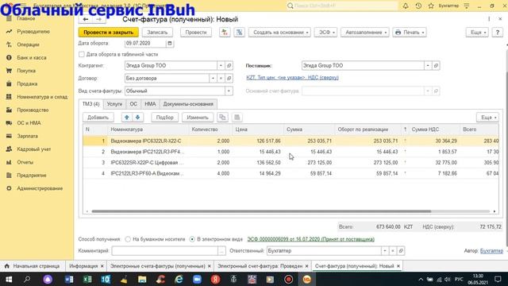Click Добавить to add a row
Image resolution: width=508 pixels, height=286 pixels.
[98, 118]
